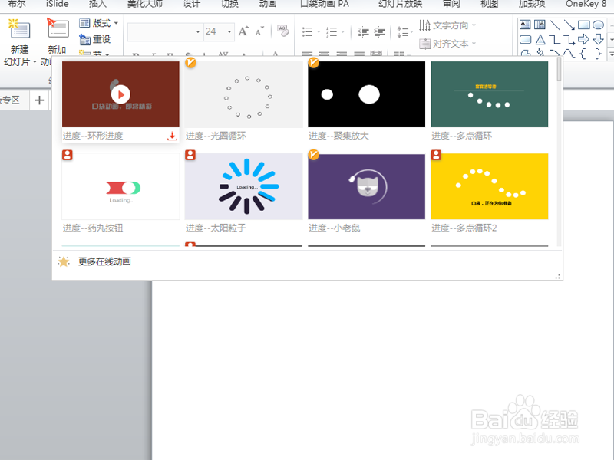614x460 pixels.
Task: Open the 幻灯片放映 tab
Action: click(400, 4)
